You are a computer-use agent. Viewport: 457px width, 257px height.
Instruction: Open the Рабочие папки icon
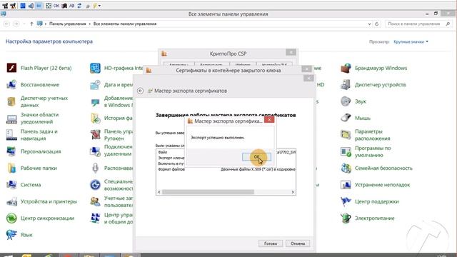[11, 168]
